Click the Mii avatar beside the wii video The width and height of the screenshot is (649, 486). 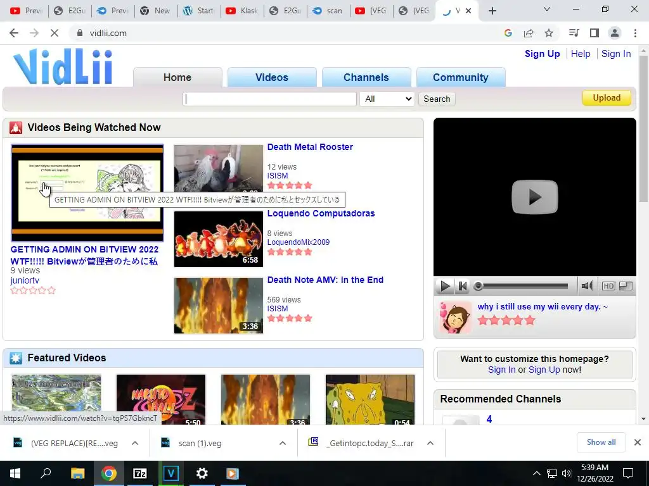coord(455,318)
